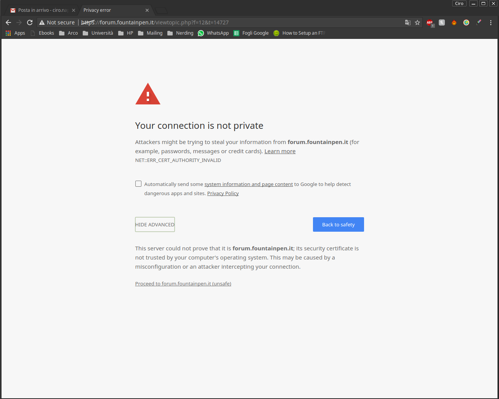
Task: Click the Back to safety button
Action: (338, 224)
